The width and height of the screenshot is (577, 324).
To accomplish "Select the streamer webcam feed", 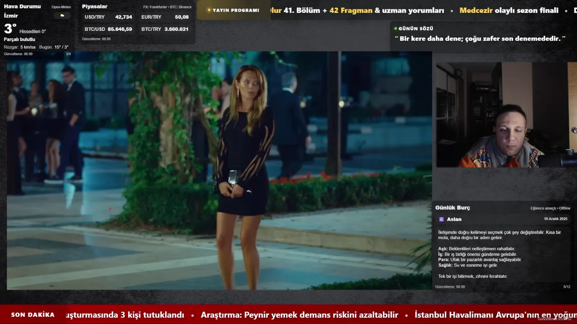I will (x=506, y=115).
